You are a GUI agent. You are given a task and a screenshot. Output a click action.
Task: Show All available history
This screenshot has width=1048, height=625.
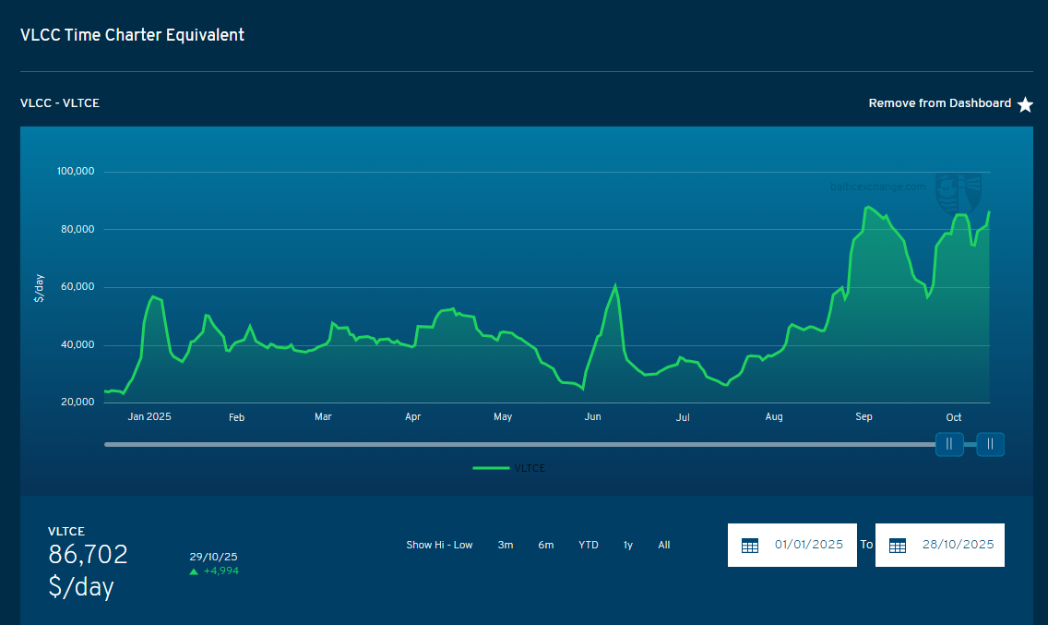[664, 545]
